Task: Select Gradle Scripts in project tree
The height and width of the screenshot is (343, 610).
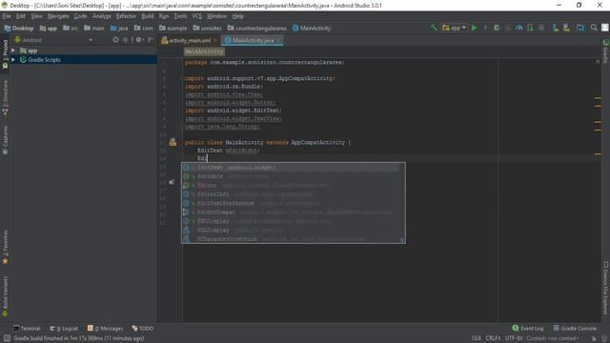Action: tap(84, 59)
